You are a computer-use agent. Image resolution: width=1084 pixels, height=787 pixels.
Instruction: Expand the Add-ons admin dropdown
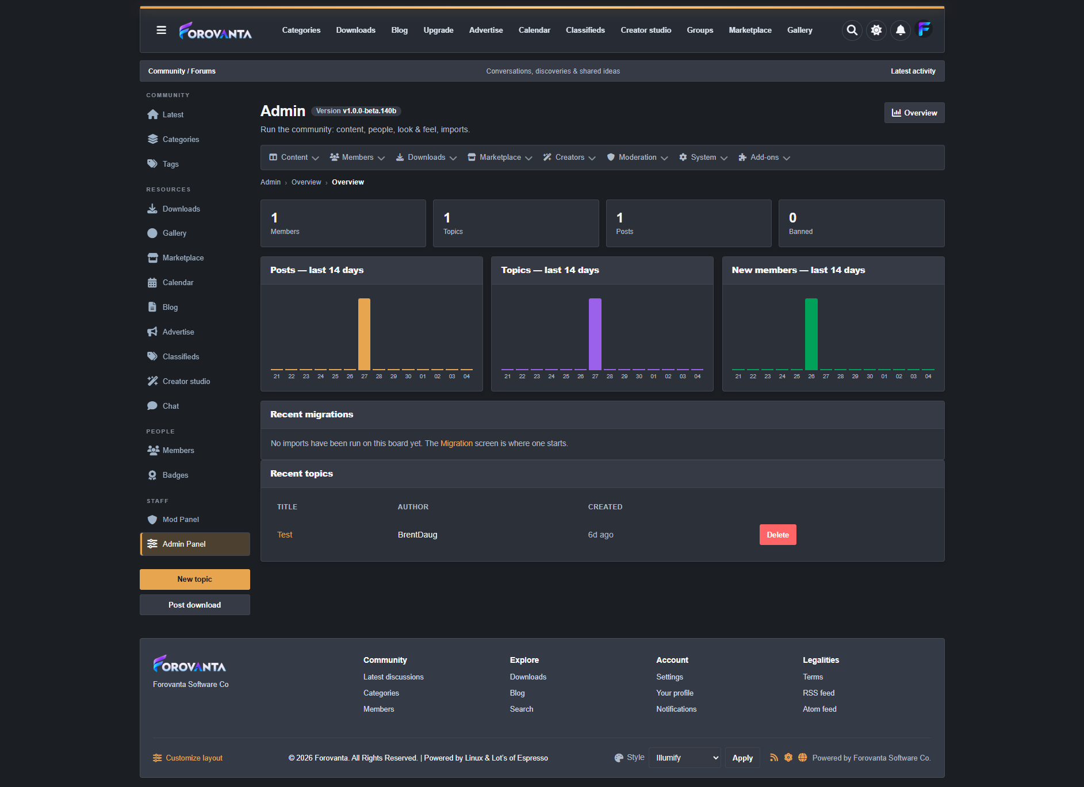tap(764, 158)
